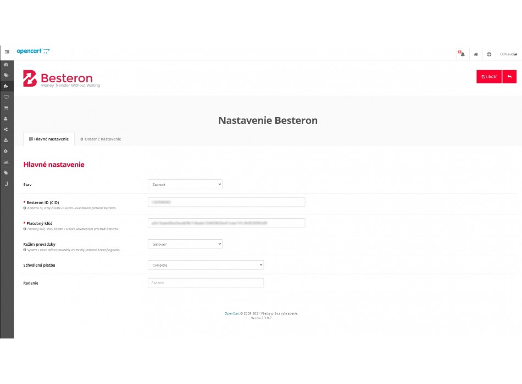Viewport: 522px width, 384px height.
Task: Click the OpenCart logo in the header
Action: 33,51
